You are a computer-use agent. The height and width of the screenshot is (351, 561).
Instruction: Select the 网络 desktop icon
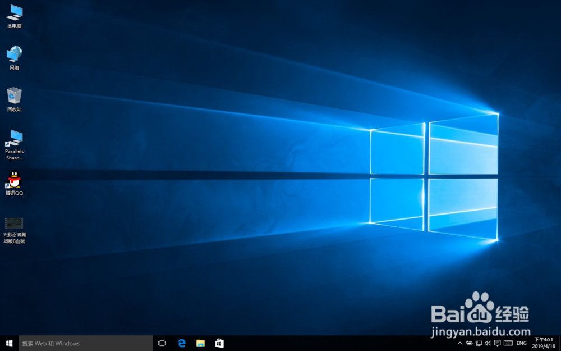click(15, 58)
